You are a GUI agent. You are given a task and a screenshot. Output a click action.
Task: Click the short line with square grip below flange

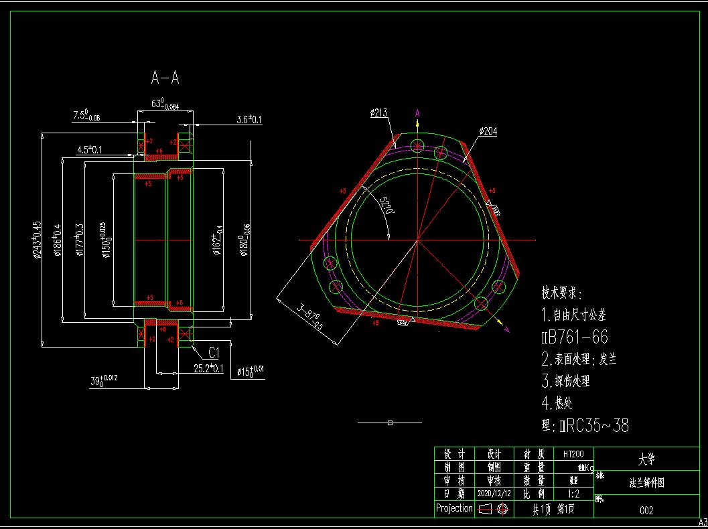click(x=390, y=423)
